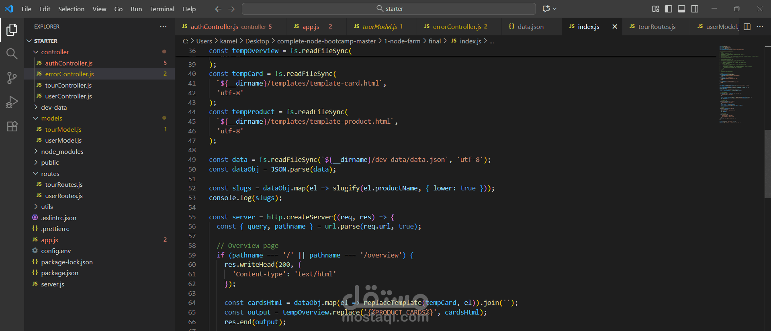Split the editor to the right
Screen dimensions: 771x331
click(747, 27)
